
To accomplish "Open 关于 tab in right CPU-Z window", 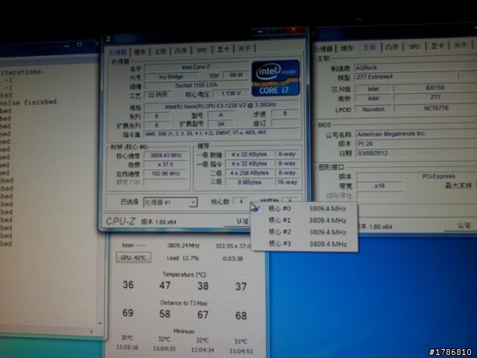I will [x=461, y=45].
